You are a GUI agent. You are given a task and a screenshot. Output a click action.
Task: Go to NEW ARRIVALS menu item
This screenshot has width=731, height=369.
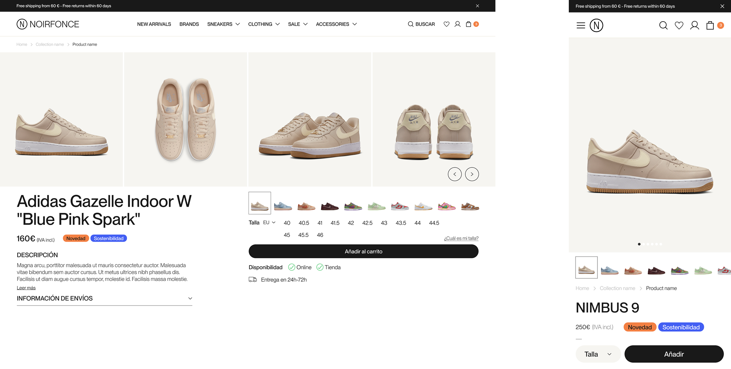(x=154, y=24)
